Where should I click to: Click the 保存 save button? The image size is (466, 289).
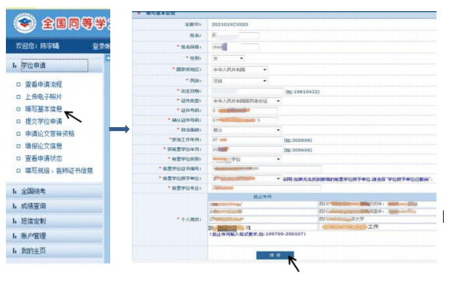coord(275,255)
